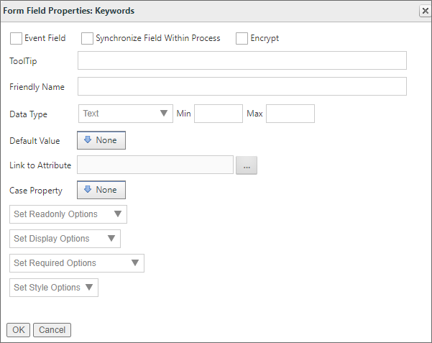432x343 pixels.
Task: Open the attribute browse ellipsis button
Action: pyautogui.click(x=247, y=165)
